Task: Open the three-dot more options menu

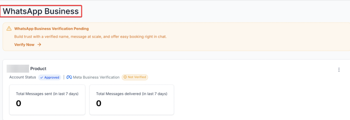Action: coord(339,70)
